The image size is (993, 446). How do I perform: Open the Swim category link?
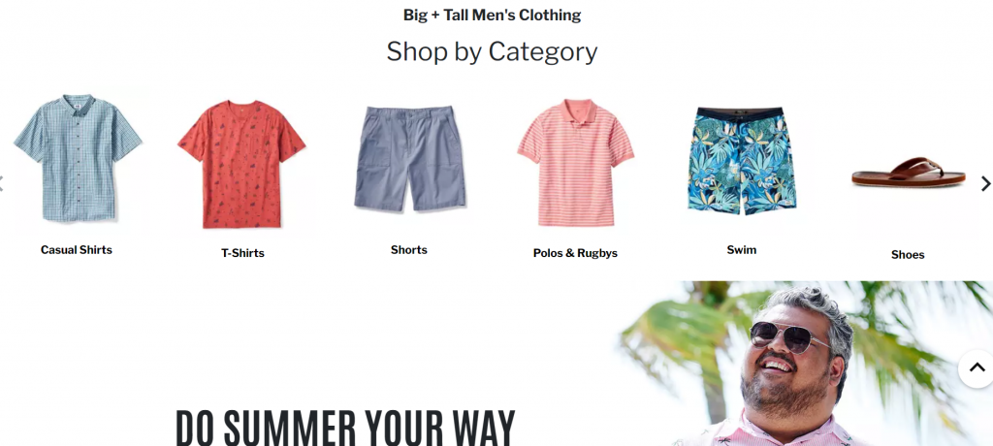tap(742, 249)
